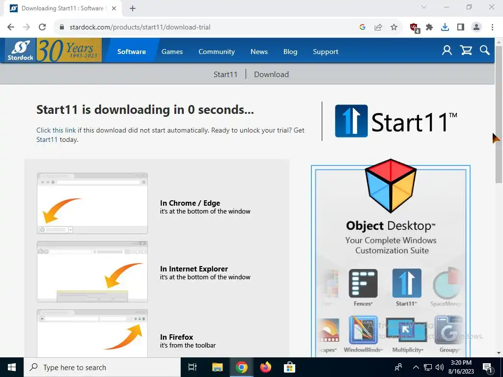Click the Start11 icon in Object Desktop ad
503x377 pixels.
(x=407, y=283)
